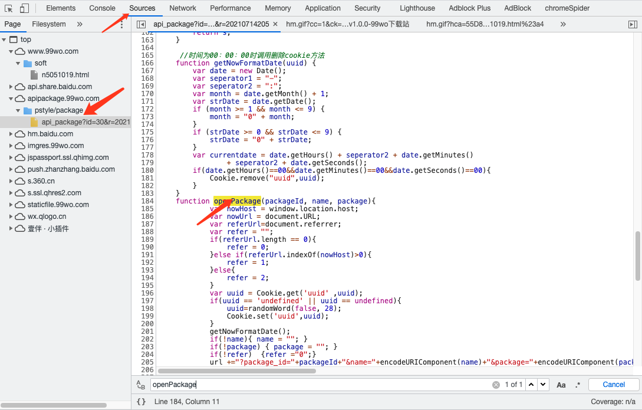
Task: Click the inspect element picker icon
Action: pos(9,8)
